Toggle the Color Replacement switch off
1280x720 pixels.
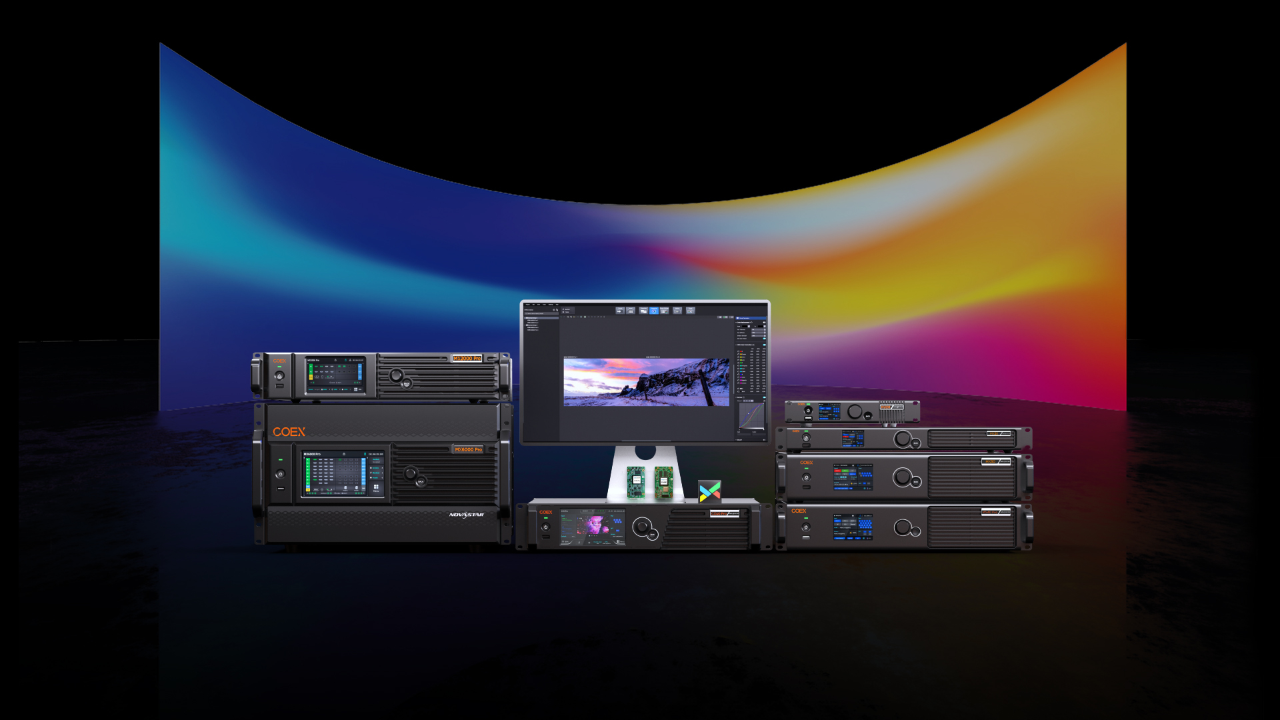point(764,323)
